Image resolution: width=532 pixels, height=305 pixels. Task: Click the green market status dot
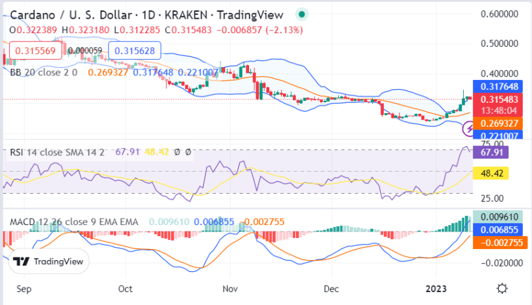point(302,14)
